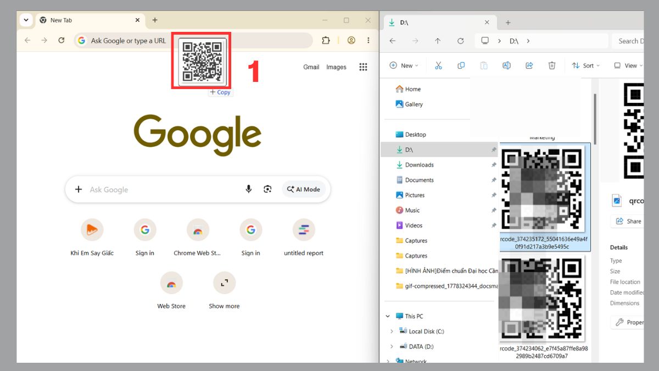Click Share button in details pane
Screen dimensions: 659x371
[628, 222]
